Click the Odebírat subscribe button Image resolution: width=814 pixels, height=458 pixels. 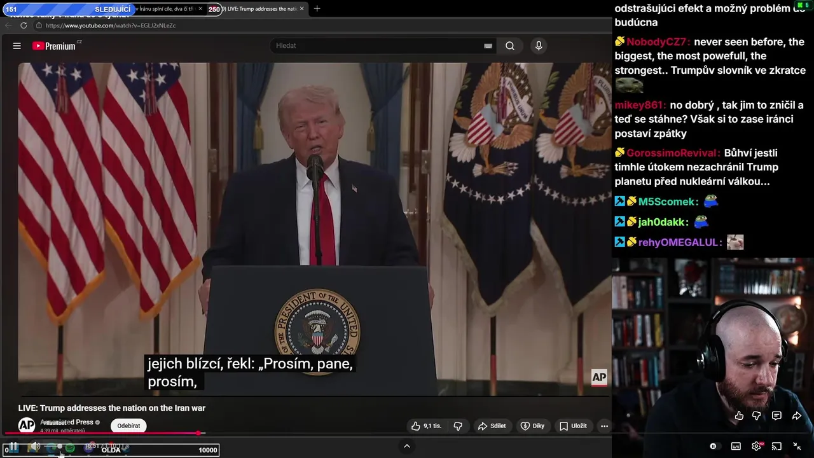point(128,426)
